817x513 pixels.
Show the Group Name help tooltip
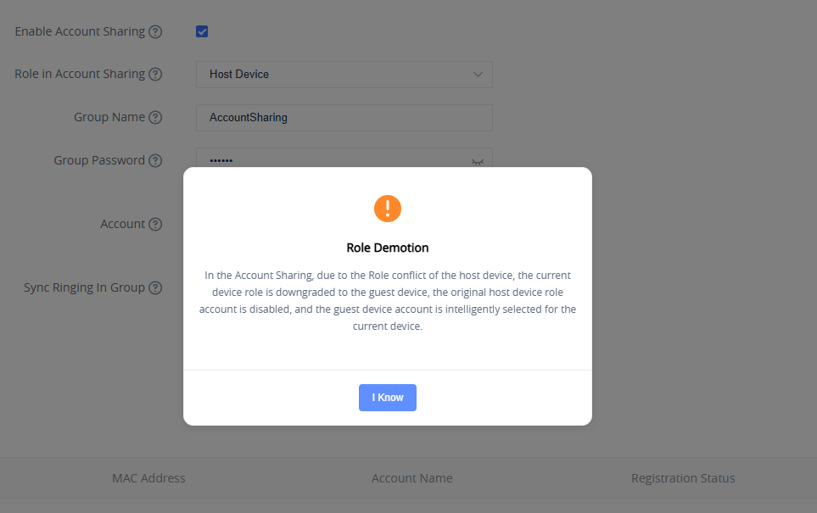[155, 117]
